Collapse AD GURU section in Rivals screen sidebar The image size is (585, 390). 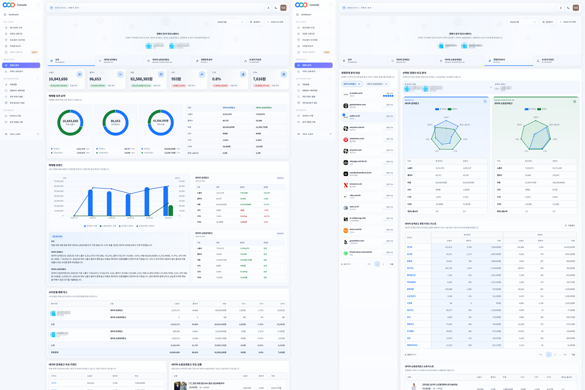point(330,22)
